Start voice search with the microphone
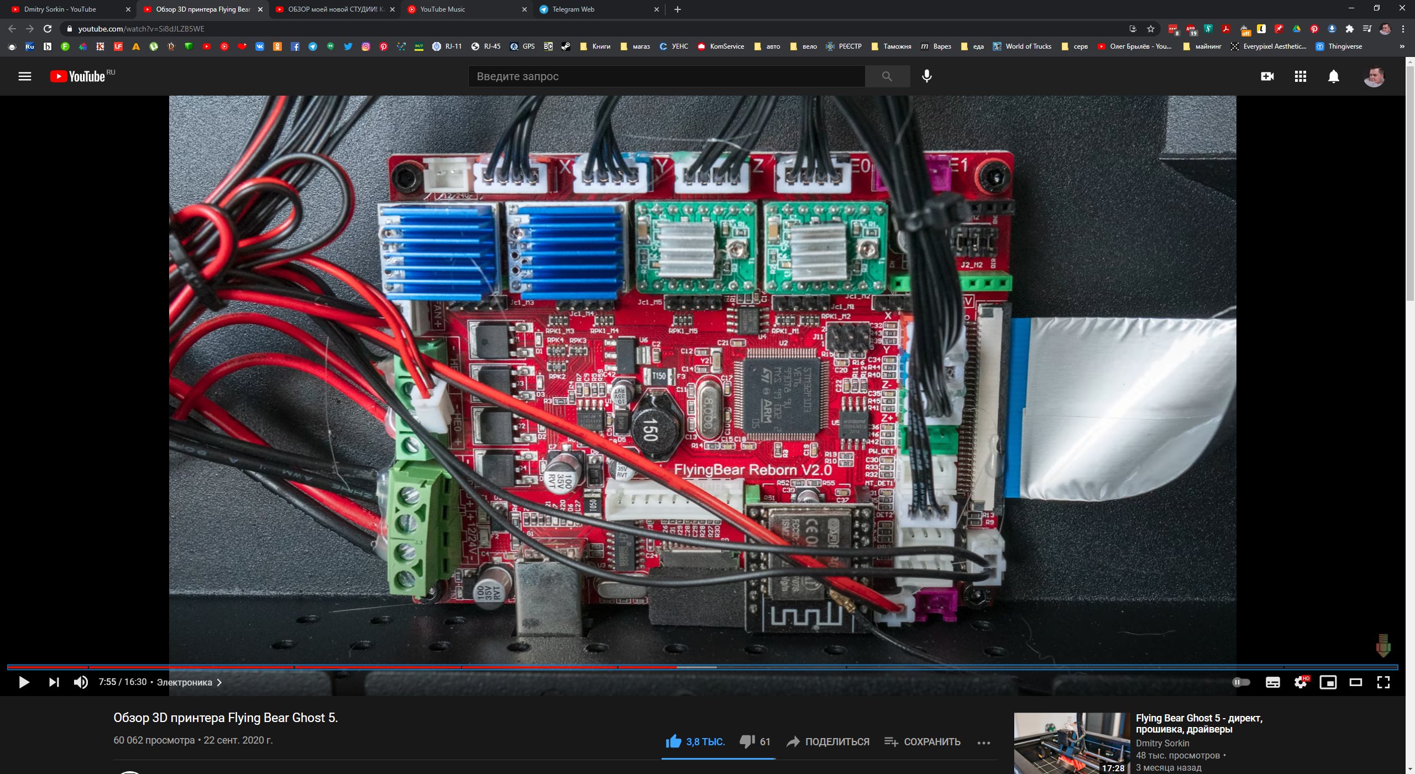This screenshot has height=774, width=1415. (x=927, y=76)
